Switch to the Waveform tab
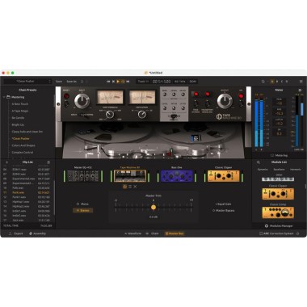The width and height of the screenshot is (307, 307). [x=132, y=233]
